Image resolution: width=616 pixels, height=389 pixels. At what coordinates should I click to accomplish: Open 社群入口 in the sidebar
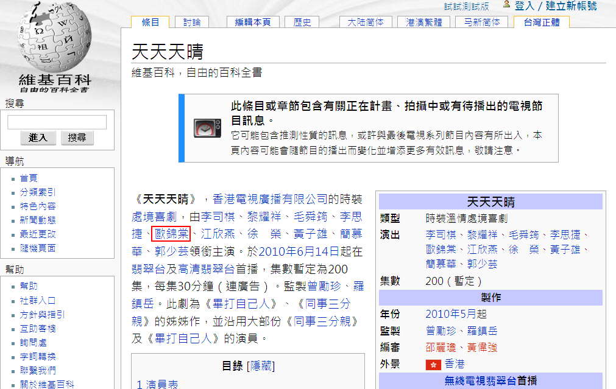click(38, 301)
